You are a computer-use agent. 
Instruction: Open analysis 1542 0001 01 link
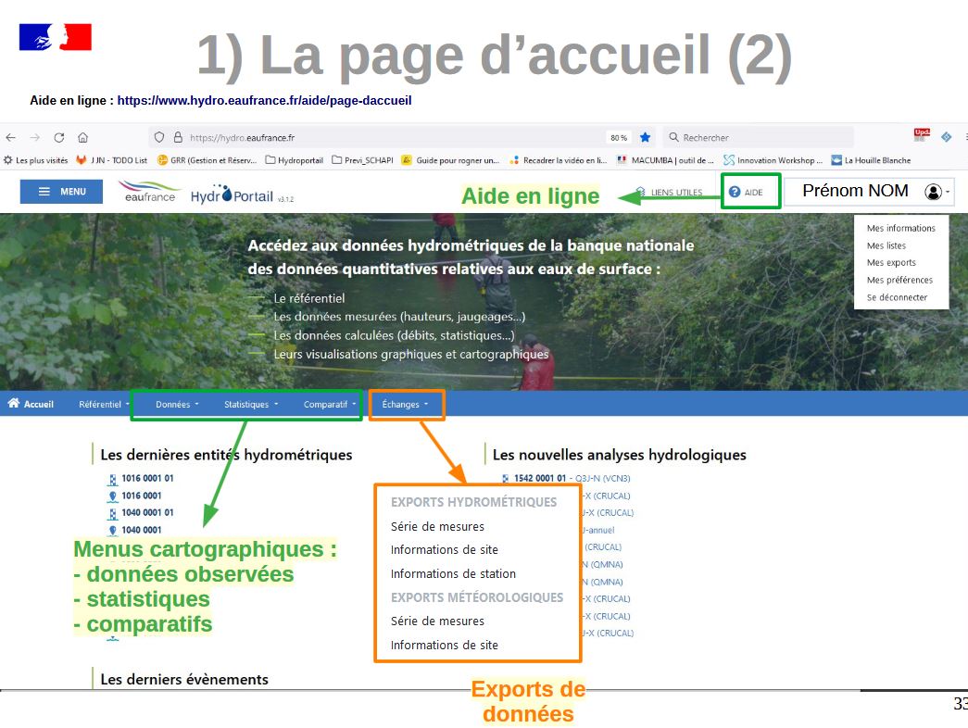click(540, 478)
